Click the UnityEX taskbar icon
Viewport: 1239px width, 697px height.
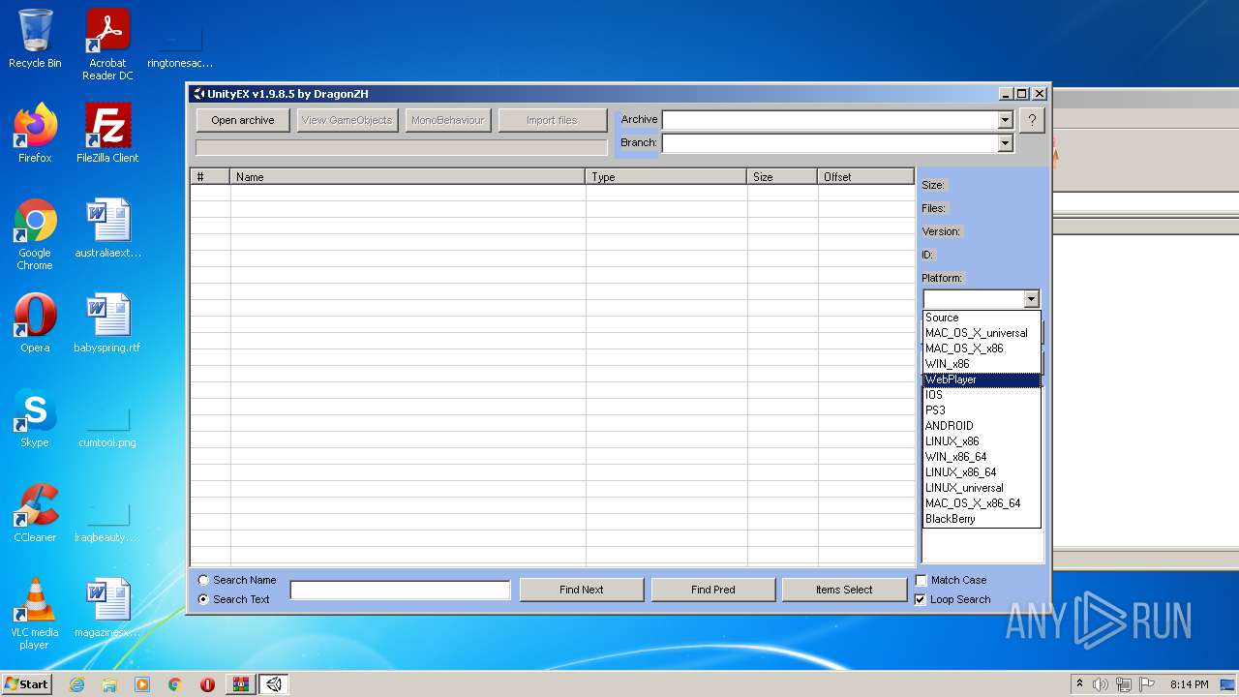[274, 684]
